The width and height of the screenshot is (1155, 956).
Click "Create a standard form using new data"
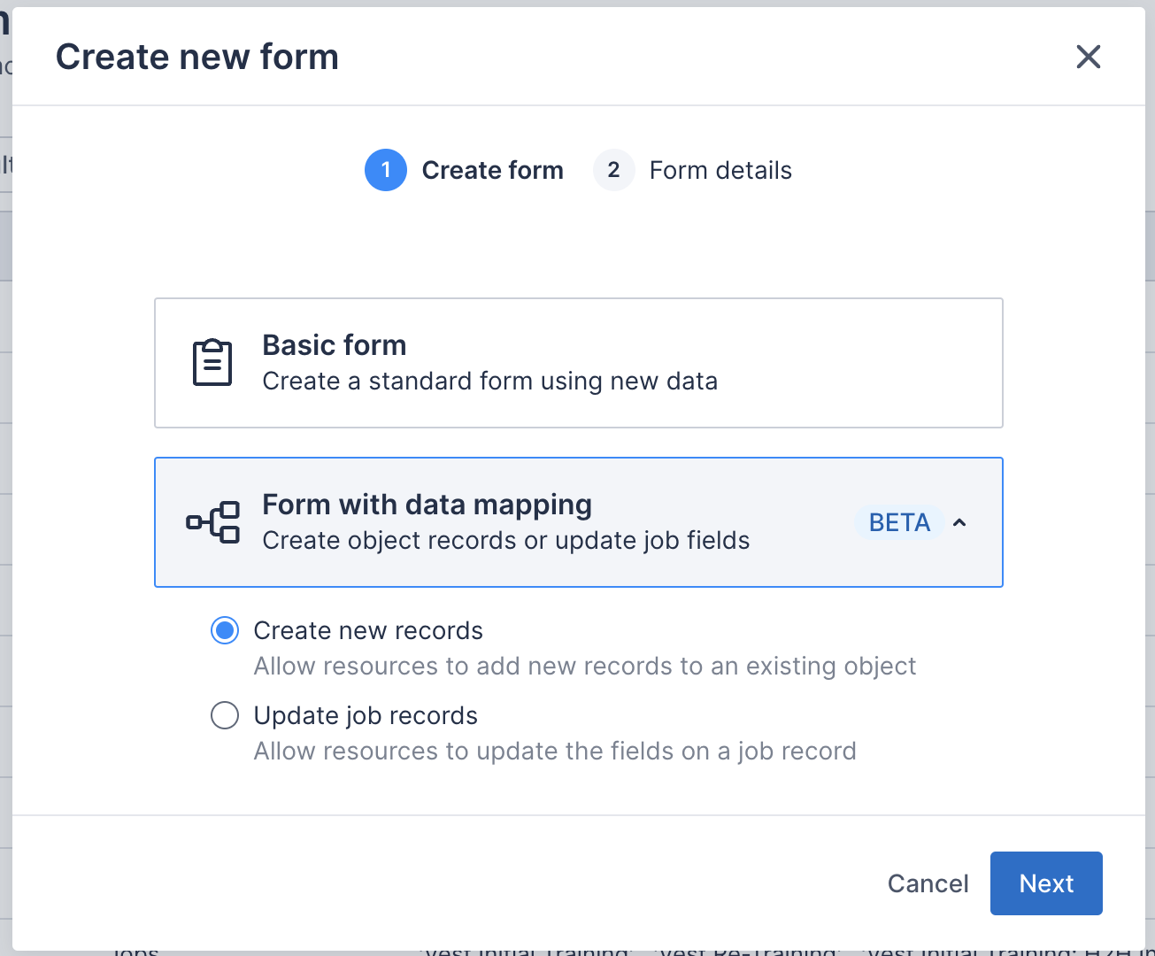pos(490,382)
